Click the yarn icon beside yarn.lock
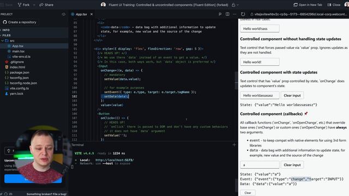The height and width of the screenshot is (196, 349). click(7, 94)
